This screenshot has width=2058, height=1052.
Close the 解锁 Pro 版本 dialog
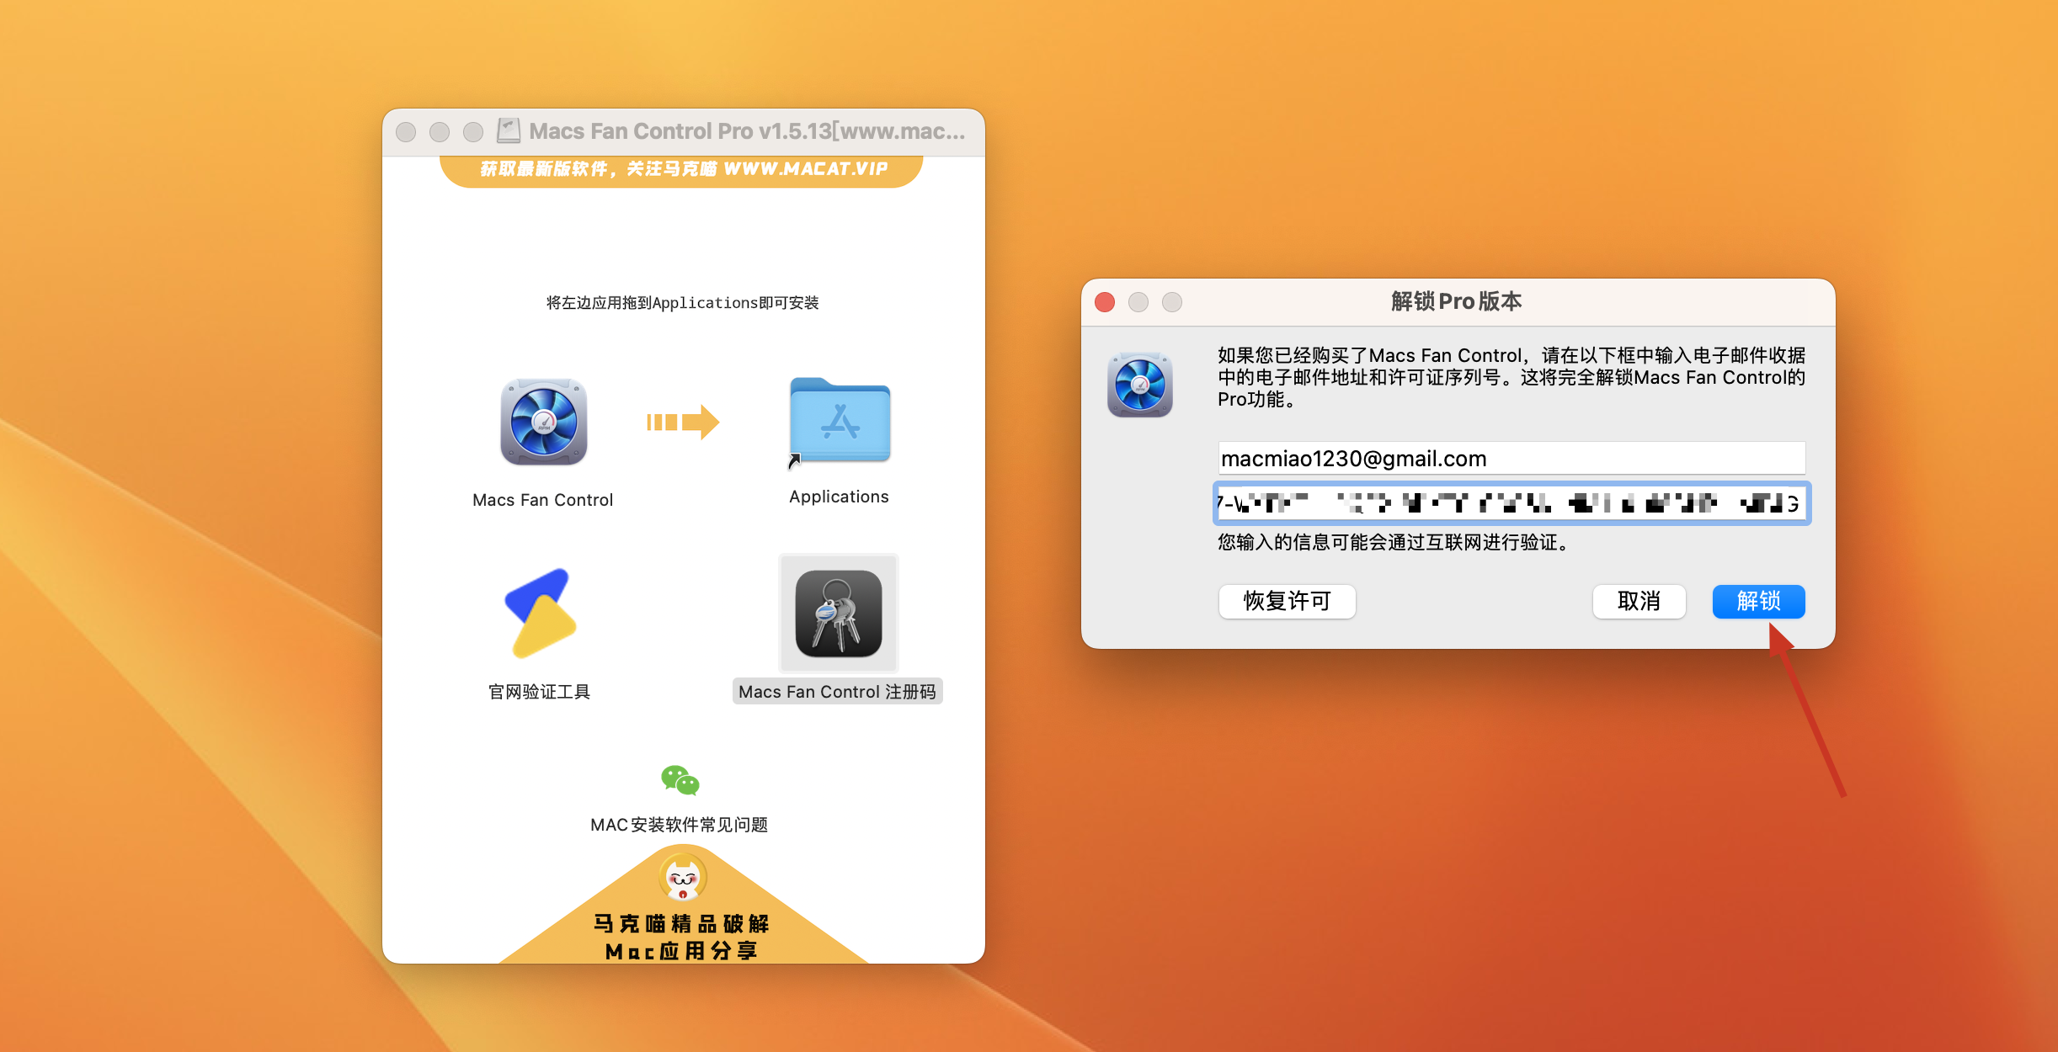(x=1105, y=302)
